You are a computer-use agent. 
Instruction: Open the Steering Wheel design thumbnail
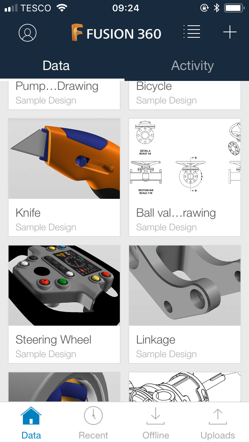[x=64, y=285]
